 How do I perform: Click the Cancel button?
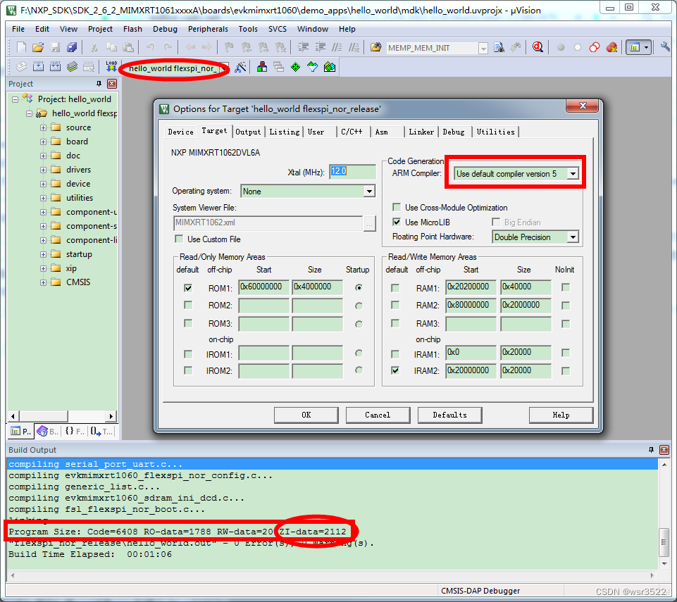tap(378, 415)
